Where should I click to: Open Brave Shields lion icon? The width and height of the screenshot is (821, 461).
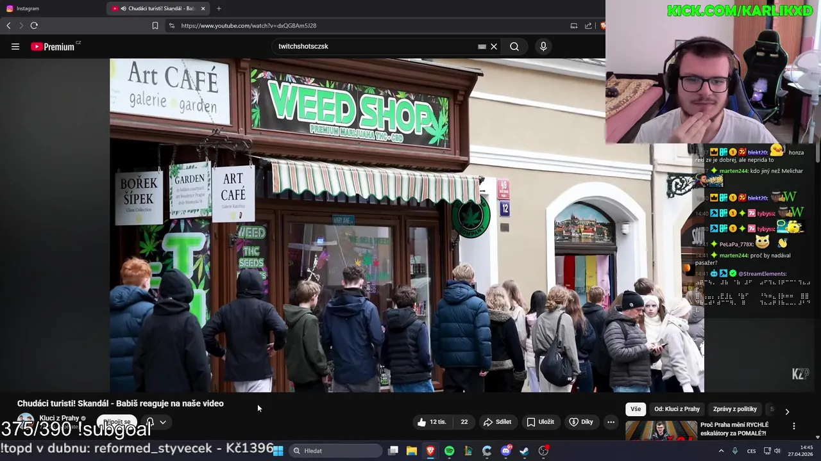tap(602, 26)
